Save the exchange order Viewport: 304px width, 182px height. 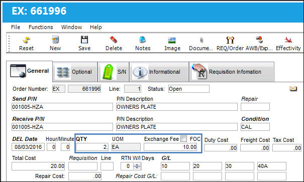point(84,44)
